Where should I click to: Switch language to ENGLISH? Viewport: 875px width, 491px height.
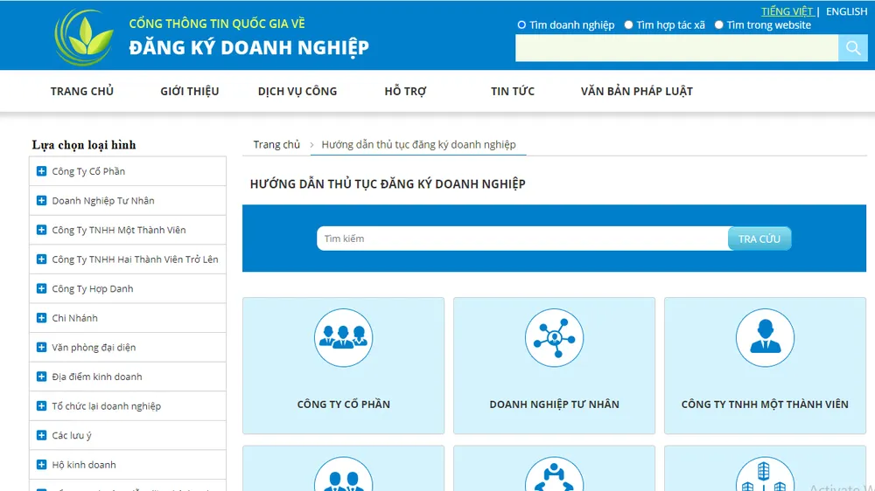(846, 11)
